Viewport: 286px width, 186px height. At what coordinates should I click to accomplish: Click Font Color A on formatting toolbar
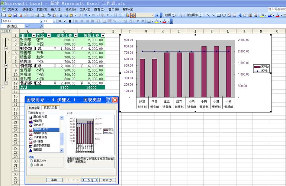point(164,21)
